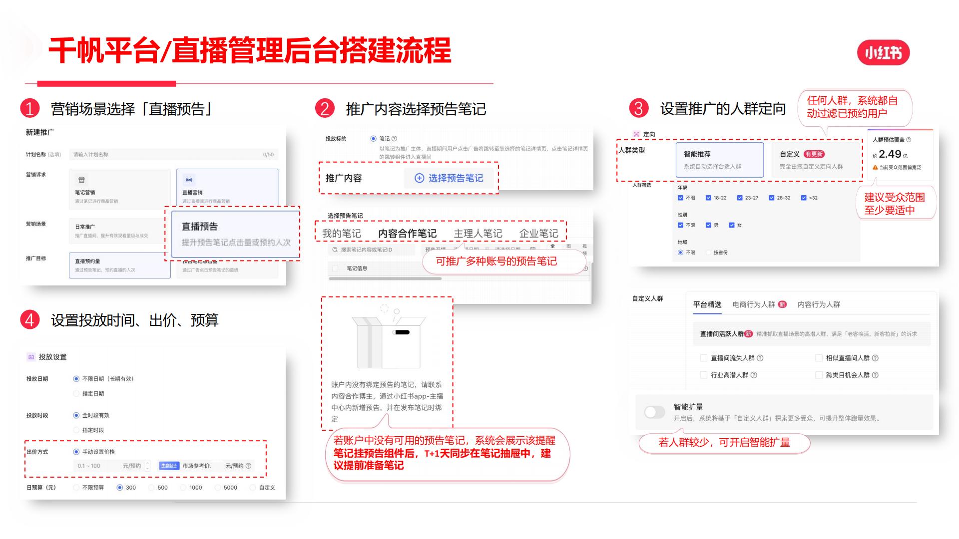This screenshot has width=959, height=539.
Task: Select 按省份 region radio button
Action: click(x=708, y=253)
